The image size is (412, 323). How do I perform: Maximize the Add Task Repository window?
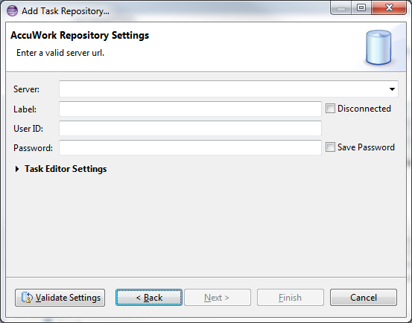(x=361, y=8)
